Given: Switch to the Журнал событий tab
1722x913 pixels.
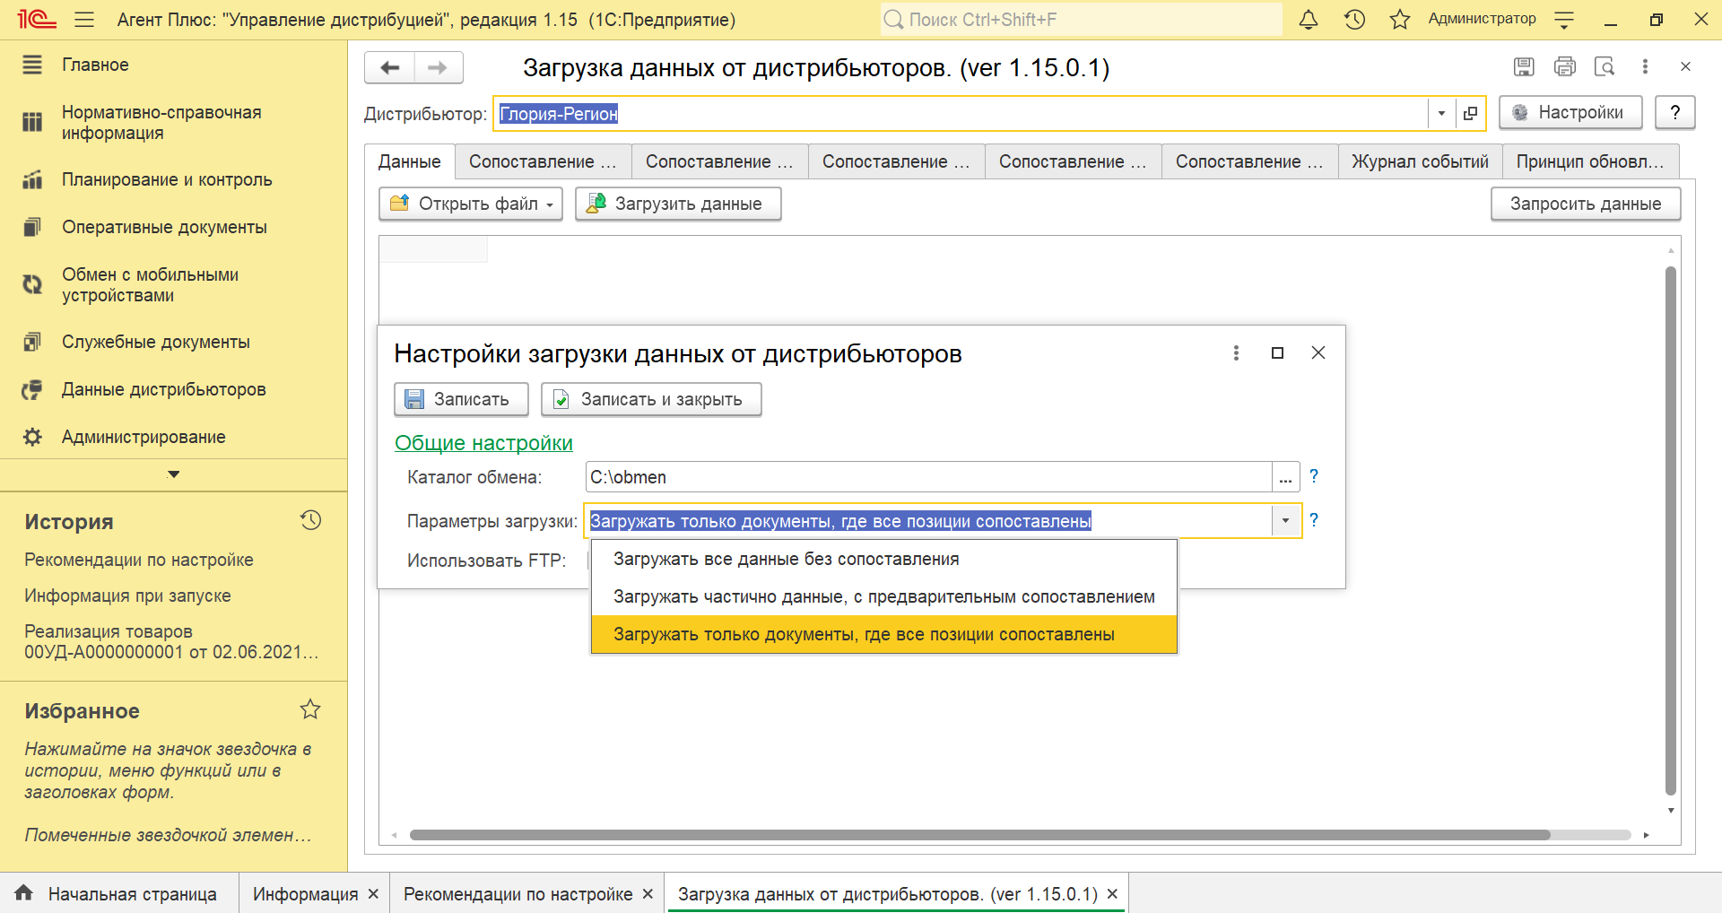Looking at the screenshot, I should (x=1420, y=161).
